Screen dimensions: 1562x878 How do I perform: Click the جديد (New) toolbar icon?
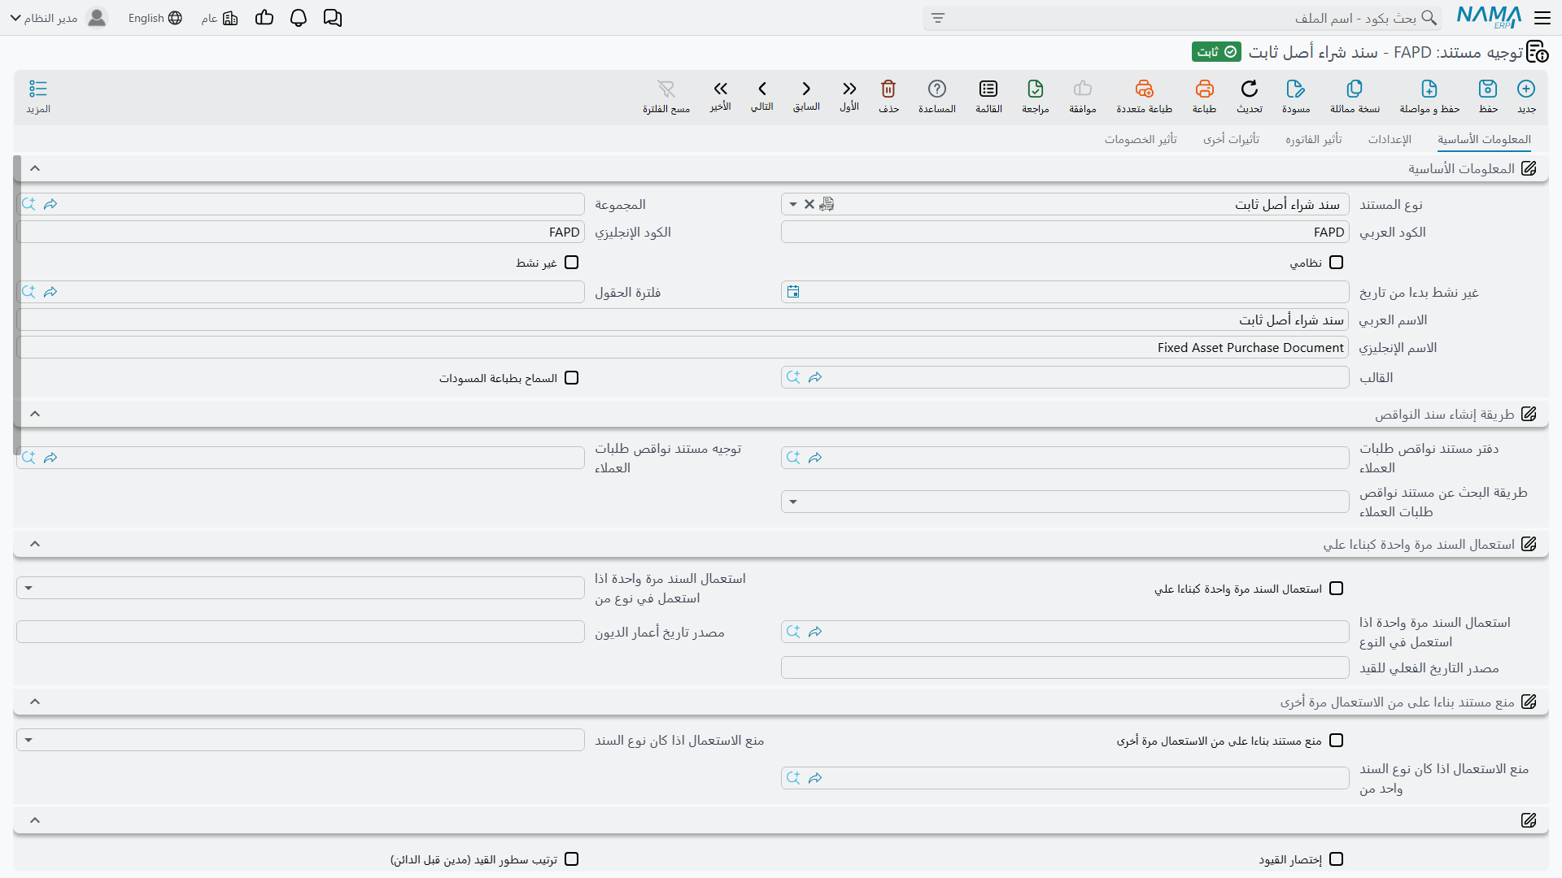[1526, 89]
